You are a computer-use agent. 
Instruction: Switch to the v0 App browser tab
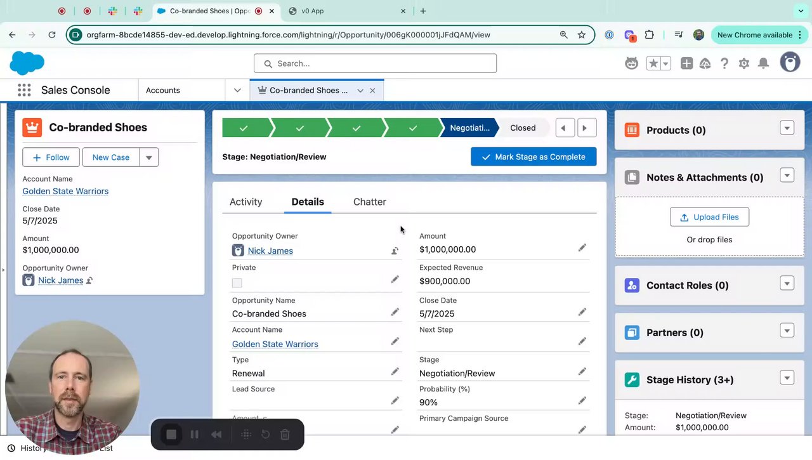(346, 11)
